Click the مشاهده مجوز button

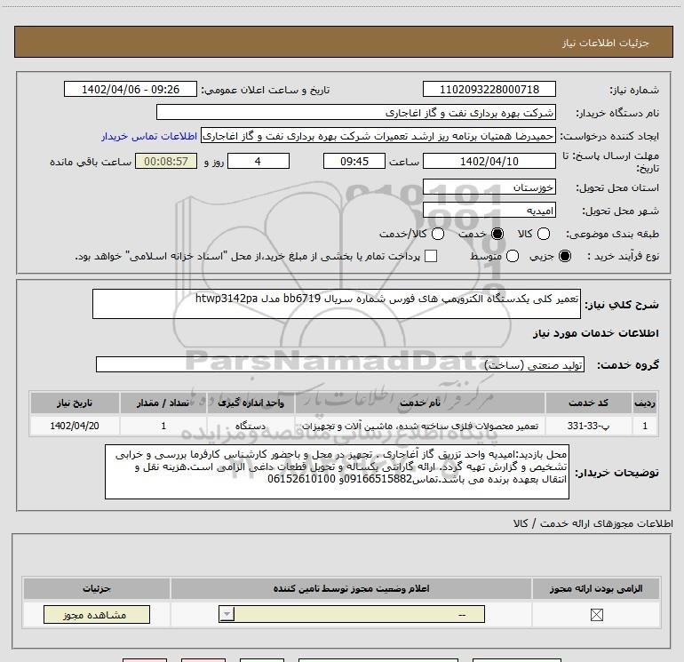97,614
